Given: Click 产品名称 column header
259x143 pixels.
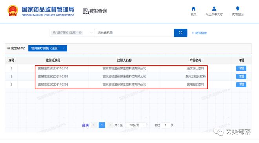Looking at the screenshot, I should coord(195,60).
